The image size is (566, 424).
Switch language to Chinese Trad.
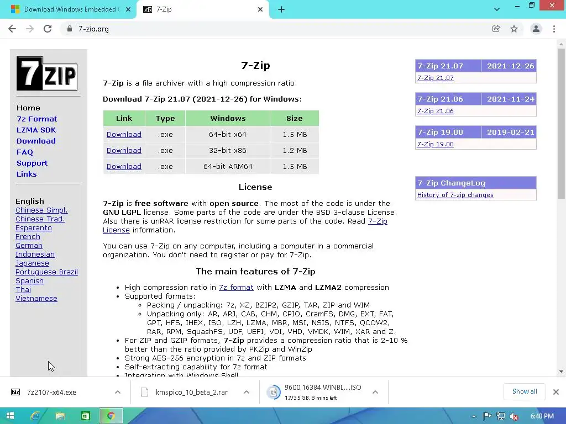click(x=40, y=219)
